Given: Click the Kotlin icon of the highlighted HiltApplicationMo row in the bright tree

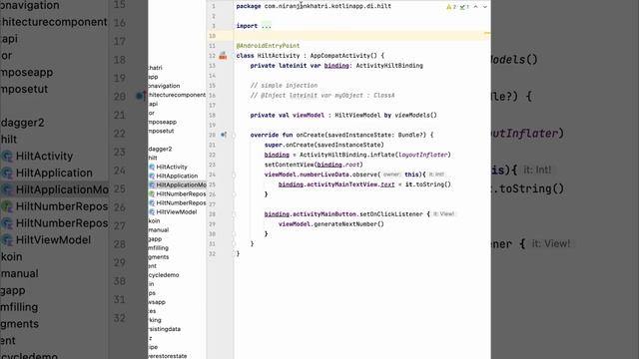Looking at the screenshot, I should pyautogui.click(x=152, y=184).
